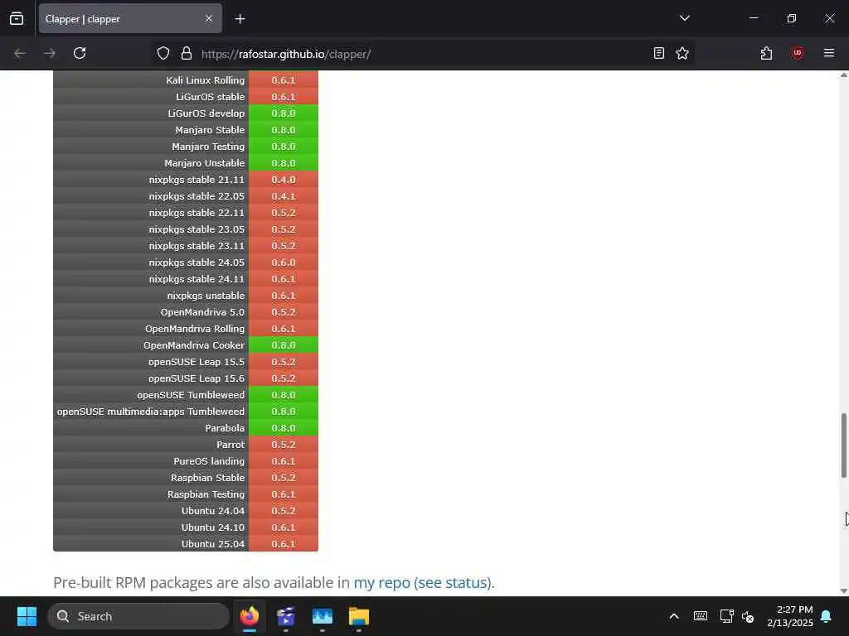The image size is (849, 636).
Task: Go forward with the forward arrow
Action: 50,54
